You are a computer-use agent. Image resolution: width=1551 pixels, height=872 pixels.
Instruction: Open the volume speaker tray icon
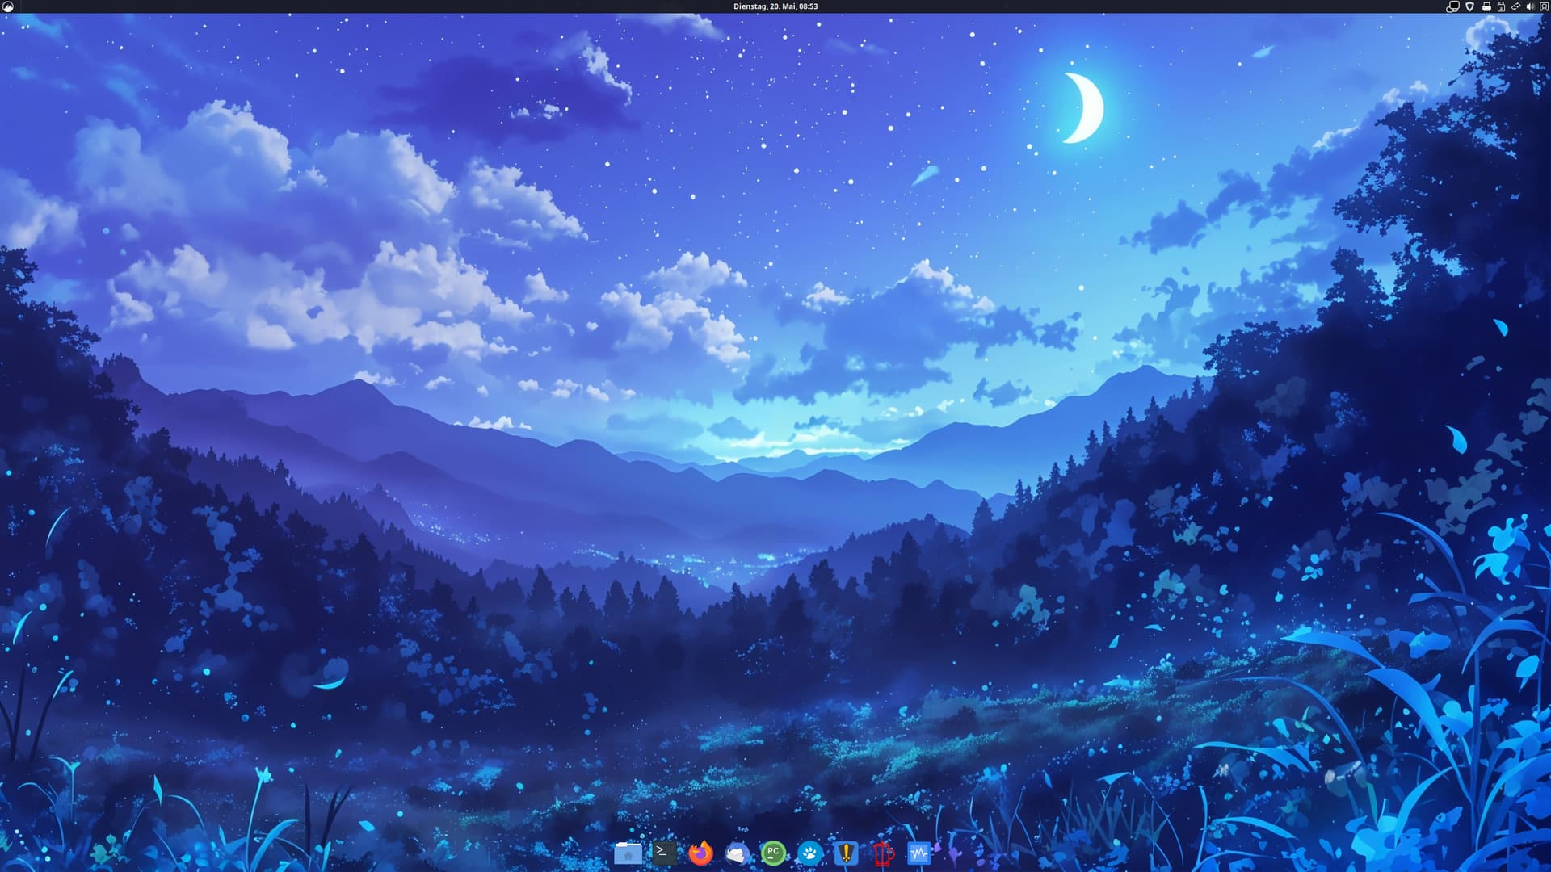(x=1531, y=6)
